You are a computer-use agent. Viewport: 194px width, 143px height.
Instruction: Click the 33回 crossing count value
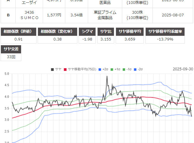coord(11,57)
